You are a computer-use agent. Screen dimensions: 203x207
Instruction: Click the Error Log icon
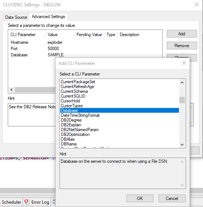click(x=27, y=202)
